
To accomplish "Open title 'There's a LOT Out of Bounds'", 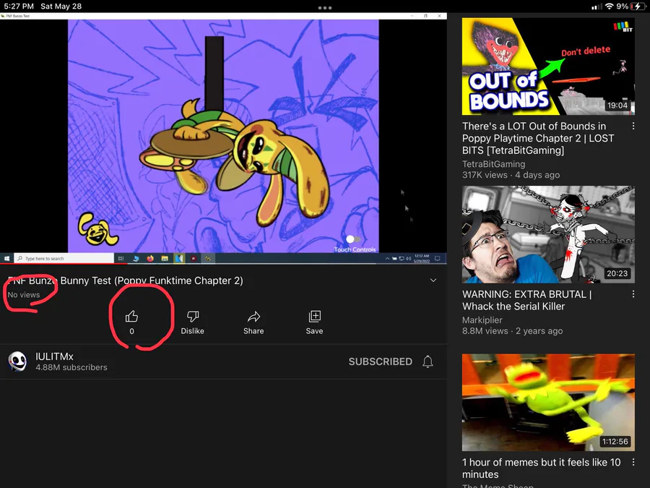I will click(x=537, y=138).
